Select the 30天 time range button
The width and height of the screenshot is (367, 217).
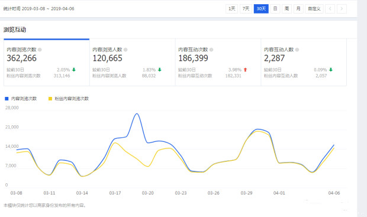261,9
